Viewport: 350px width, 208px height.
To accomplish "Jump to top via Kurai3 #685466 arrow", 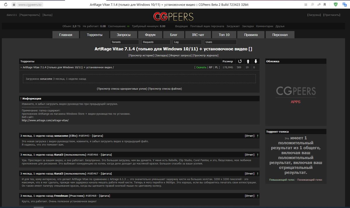I will tap(257, 154).
